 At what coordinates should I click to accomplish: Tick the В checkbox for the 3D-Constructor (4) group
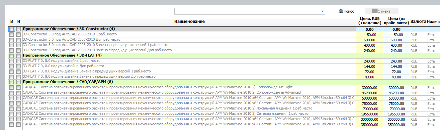12,29
